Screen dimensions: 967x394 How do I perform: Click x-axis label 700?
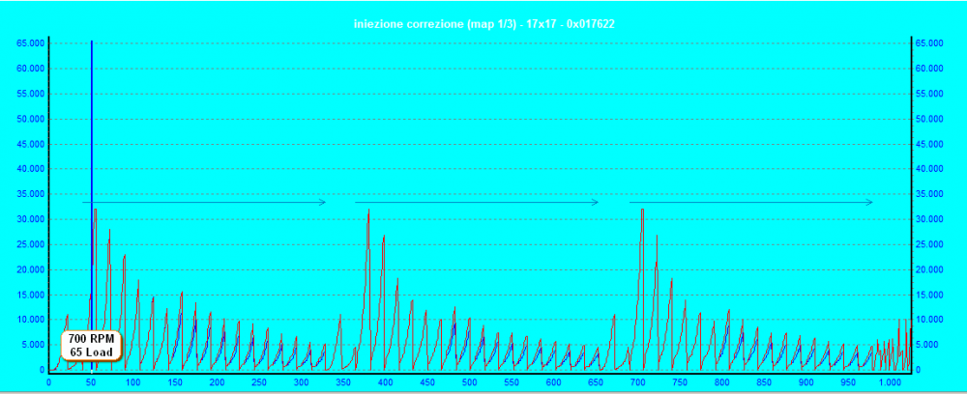(637, 381)
